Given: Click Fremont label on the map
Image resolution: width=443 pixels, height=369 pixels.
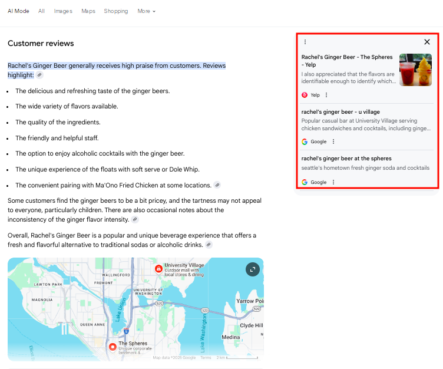Looking at the screenshot, I should 104,283.
